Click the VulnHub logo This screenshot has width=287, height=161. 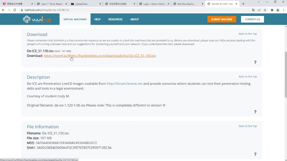point(37,19)
